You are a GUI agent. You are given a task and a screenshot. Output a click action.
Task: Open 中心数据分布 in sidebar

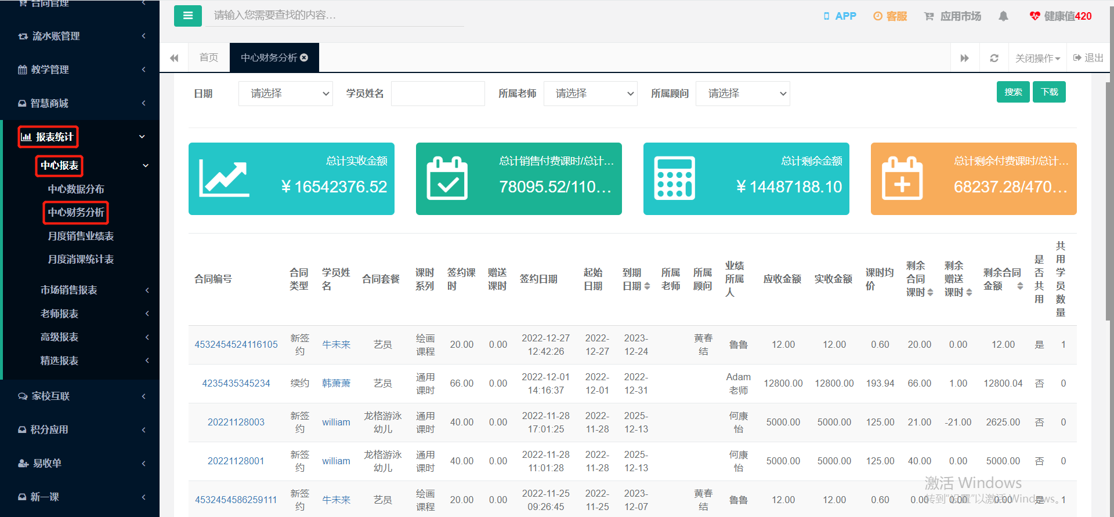[76, 189]
